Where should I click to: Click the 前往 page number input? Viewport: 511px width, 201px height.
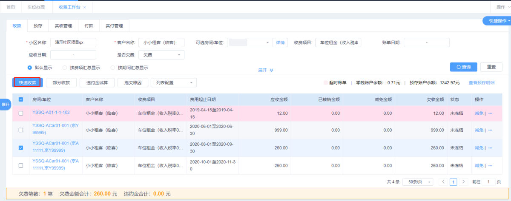pyautogui.click(x=489, y=181)
